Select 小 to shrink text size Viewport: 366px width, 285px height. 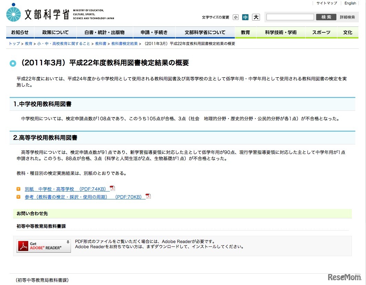[236, 17]
